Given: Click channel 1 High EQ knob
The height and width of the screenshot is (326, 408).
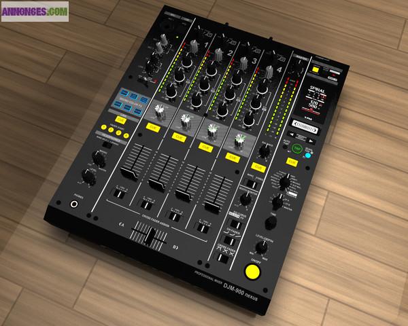Looking at the screenshot, I should coord(186,62).
